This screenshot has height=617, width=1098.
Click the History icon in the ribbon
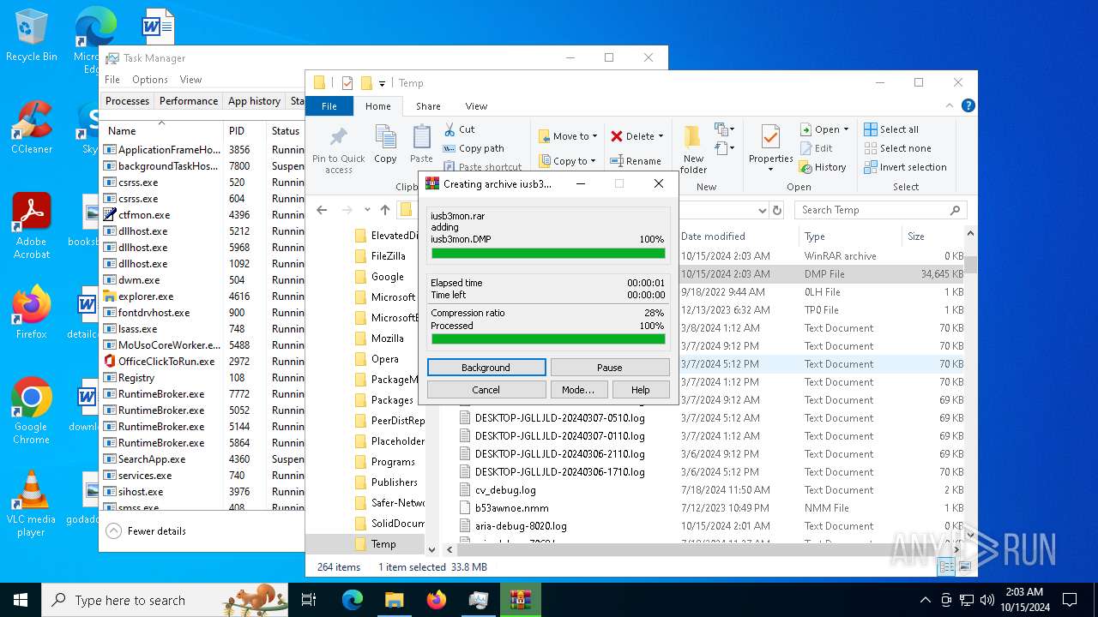coord(823,167)
